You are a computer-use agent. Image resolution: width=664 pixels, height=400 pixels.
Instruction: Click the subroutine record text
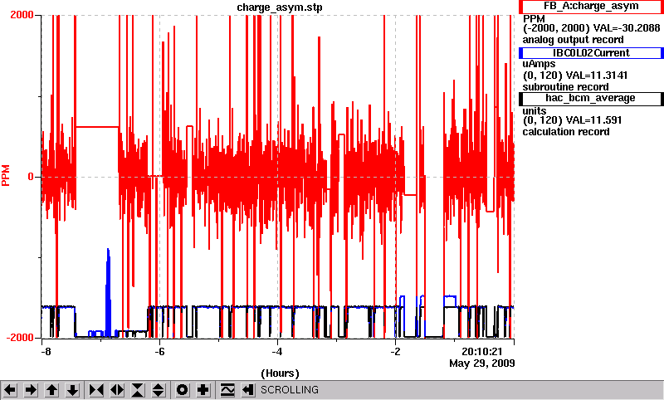tap(565, 87)
